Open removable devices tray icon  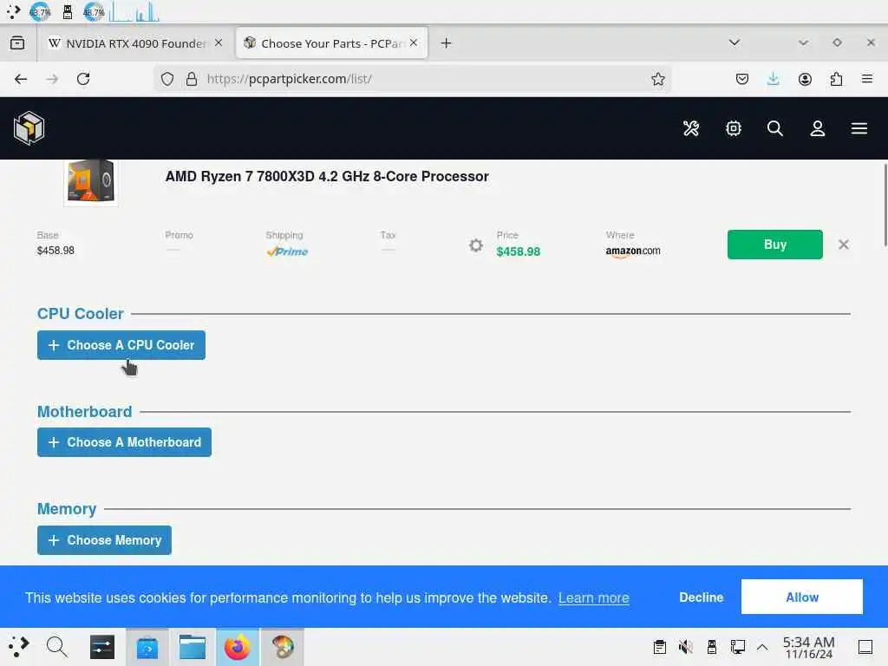coord(712,647)
